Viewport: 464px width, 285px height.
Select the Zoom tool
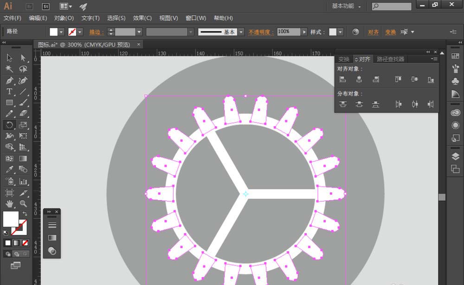click(x=23, y=204)
